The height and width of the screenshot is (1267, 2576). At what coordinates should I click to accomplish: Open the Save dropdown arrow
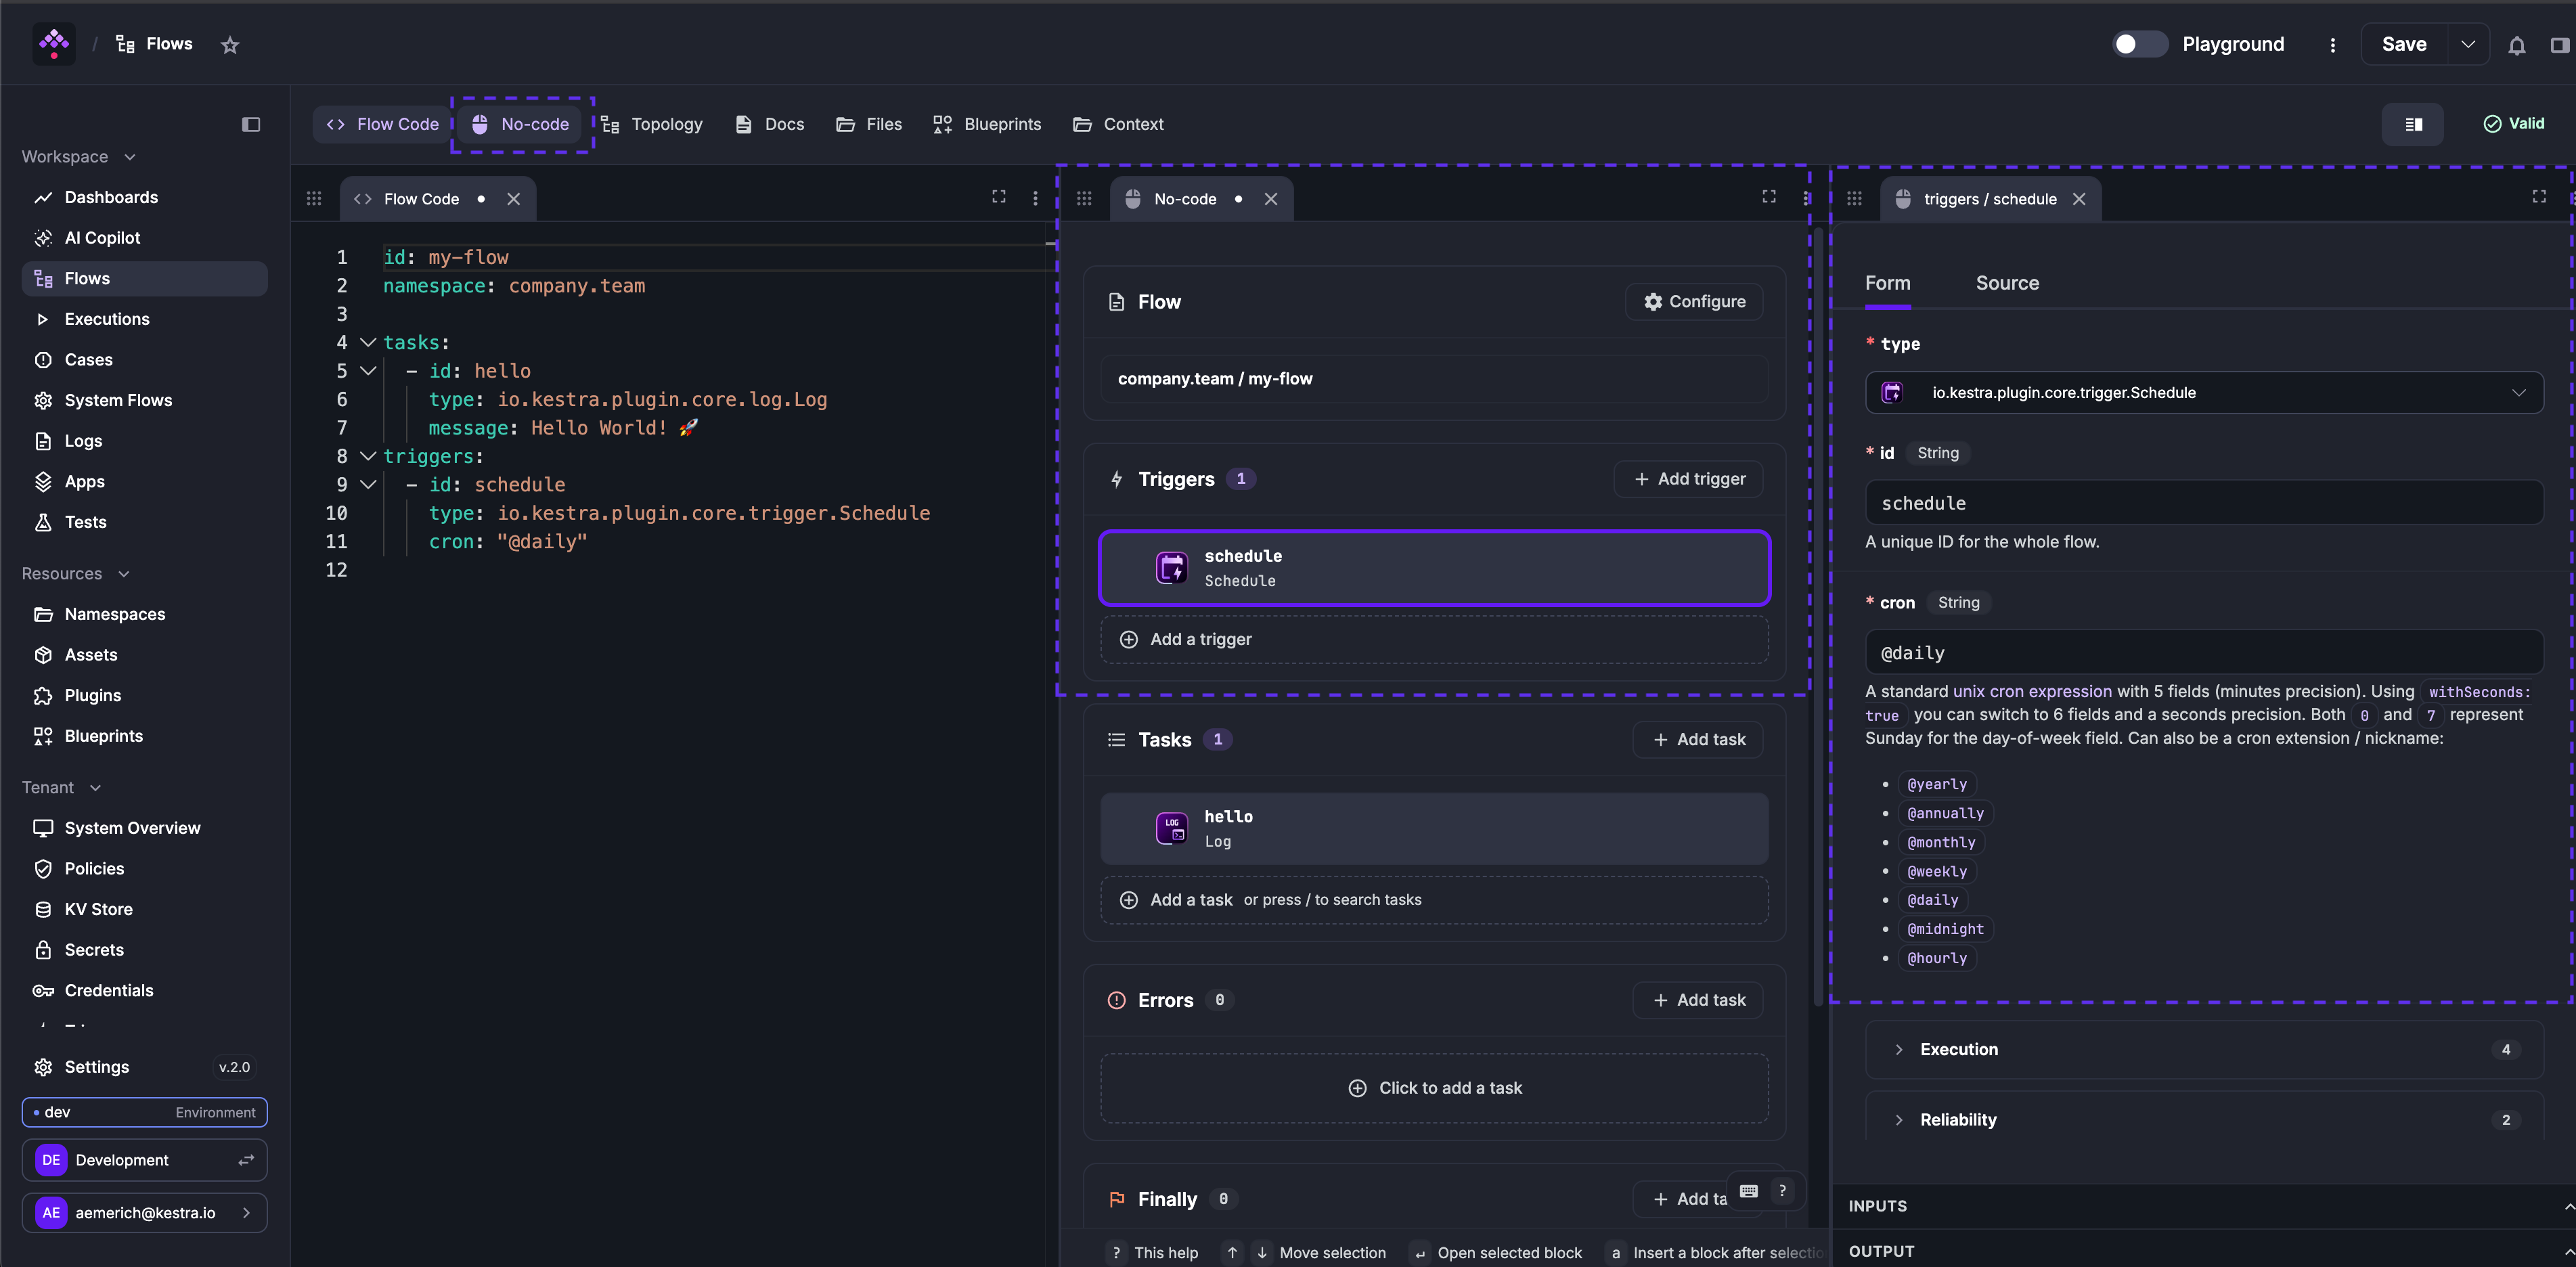(x=2467, y=44)
